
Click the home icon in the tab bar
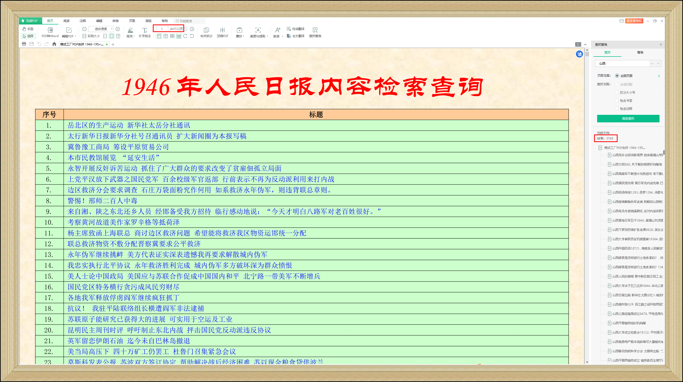click(54, 44)
